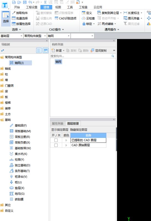Open the 工具 ribbon tab
Viewport: 151px width, 221px height.
click(70, 7)
